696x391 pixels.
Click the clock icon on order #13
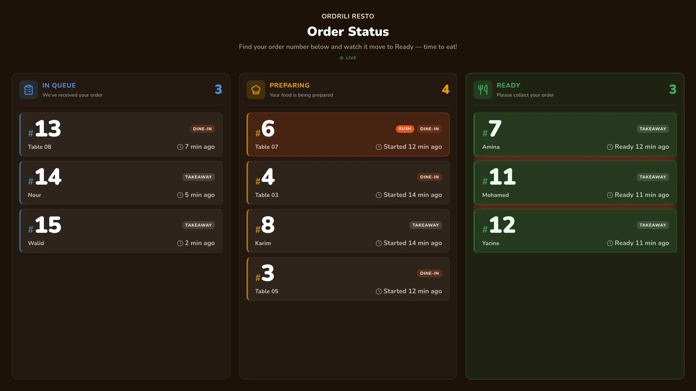180,147
